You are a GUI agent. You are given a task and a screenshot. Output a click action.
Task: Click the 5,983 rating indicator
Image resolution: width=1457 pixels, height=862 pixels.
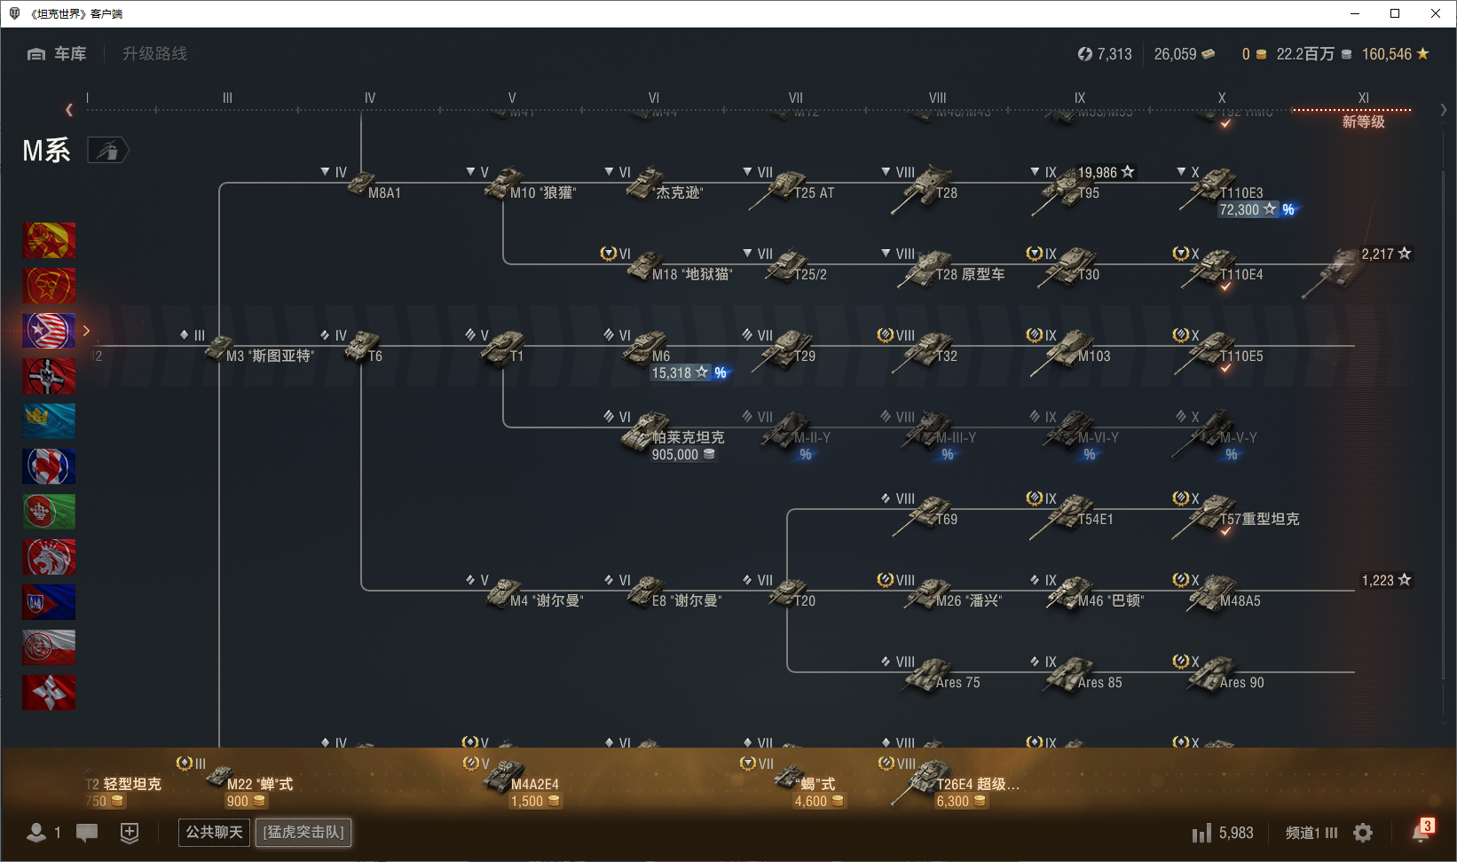point(1223,833)
